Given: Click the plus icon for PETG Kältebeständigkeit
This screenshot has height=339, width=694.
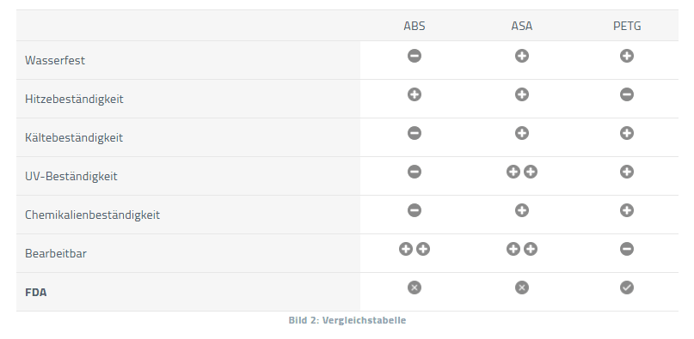Looking at the screenshot, I should 627,133.
